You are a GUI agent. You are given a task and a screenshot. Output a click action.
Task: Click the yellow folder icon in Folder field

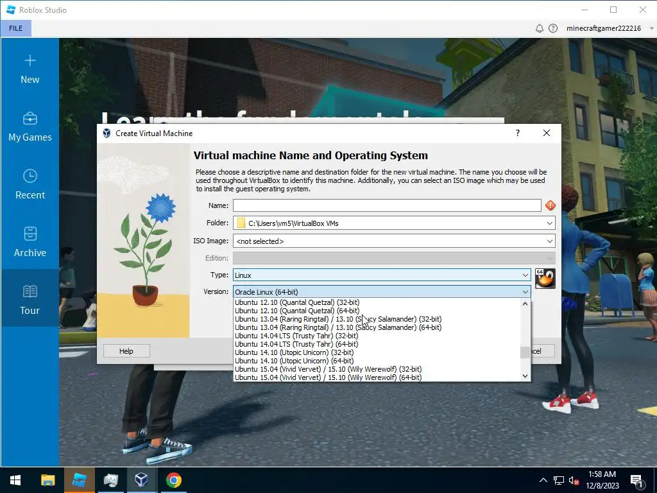pos(241,223)
